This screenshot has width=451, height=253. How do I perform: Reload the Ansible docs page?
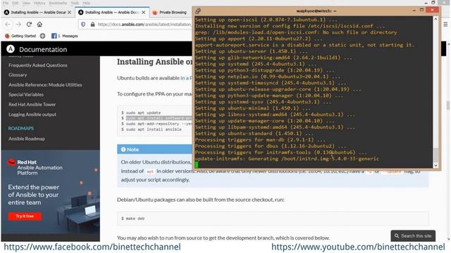point(29,25)
